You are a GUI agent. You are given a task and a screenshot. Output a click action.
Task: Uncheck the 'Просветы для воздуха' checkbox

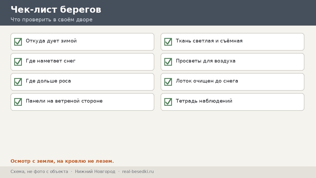click(168, 62)
